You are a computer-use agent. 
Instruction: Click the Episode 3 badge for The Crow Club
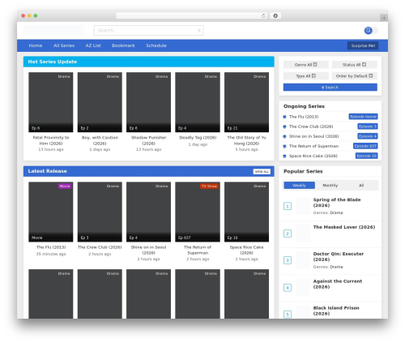click(x=368, y=126)
